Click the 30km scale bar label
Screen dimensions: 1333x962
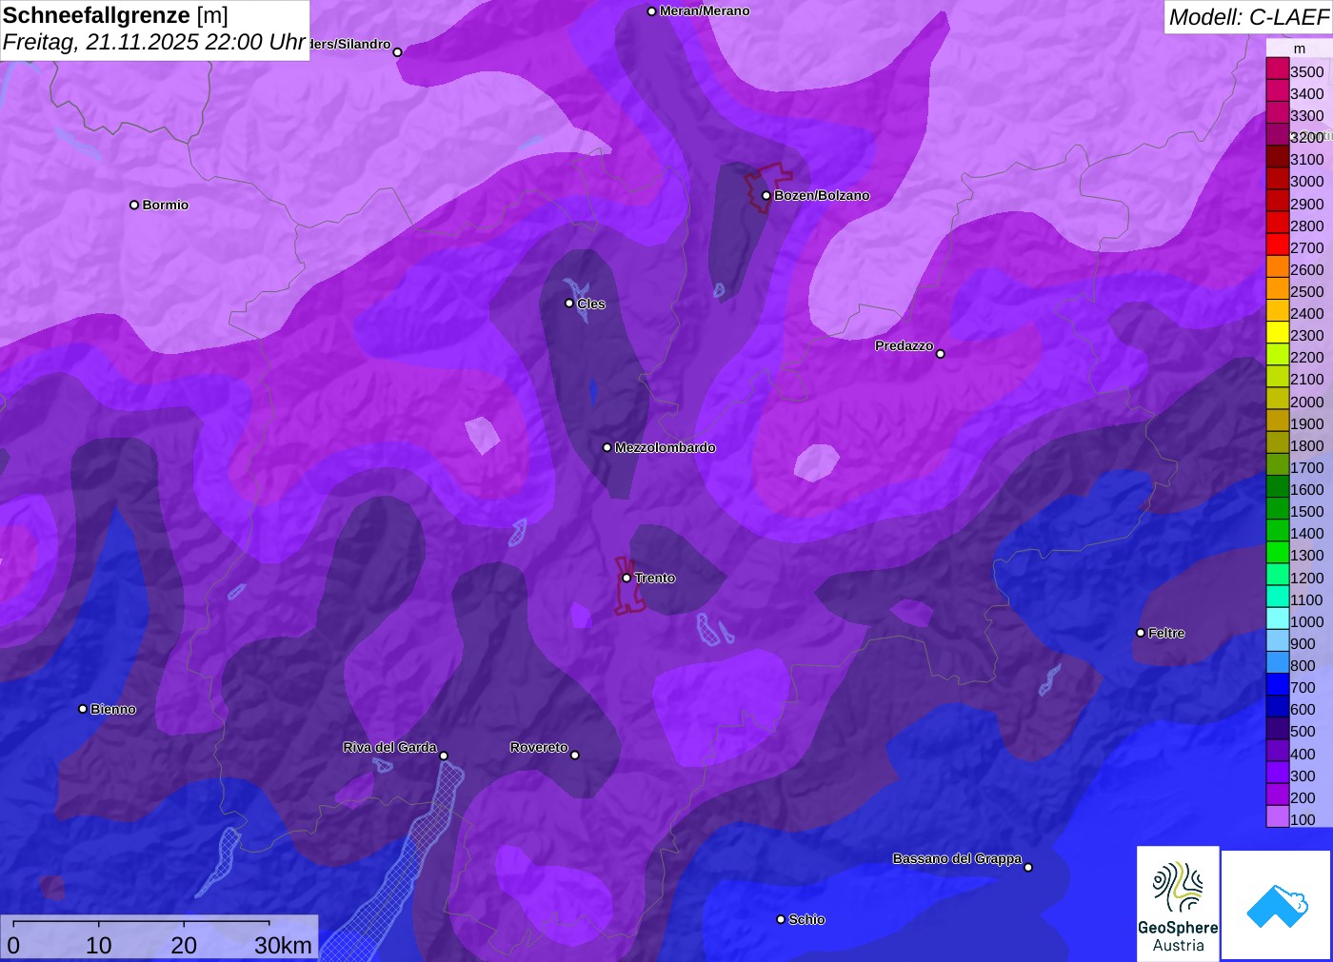[x=283, y=945]
